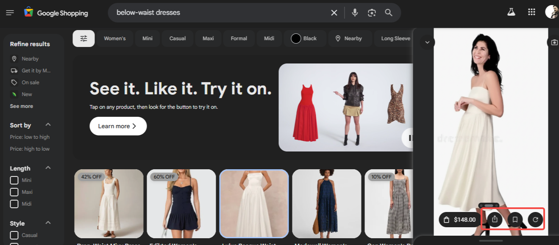Open the filters chip with sliders icon
559x245 pixels.
coord(83,38)
